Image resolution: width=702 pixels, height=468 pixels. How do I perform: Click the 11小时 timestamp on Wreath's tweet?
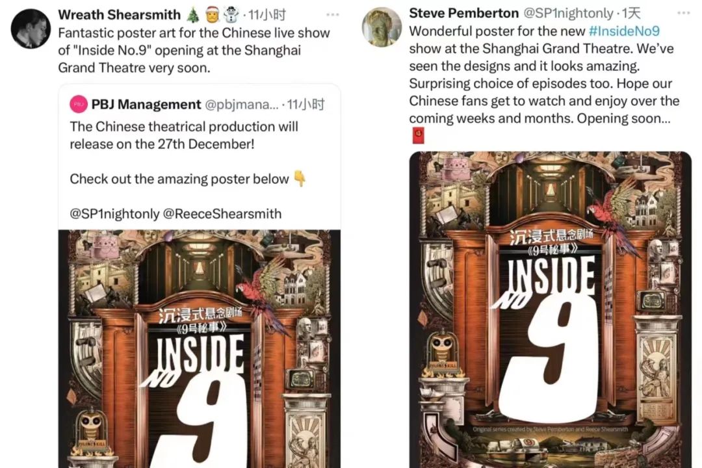[x=267, y=15]
